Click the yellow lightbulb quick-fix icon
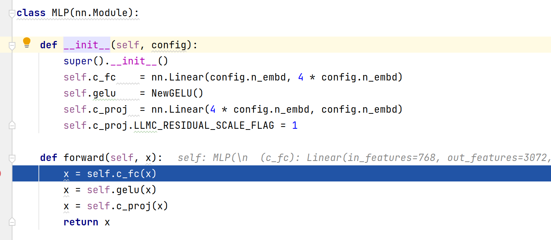Viewport: 551px width, 240px height. click(x=26, y=42)
